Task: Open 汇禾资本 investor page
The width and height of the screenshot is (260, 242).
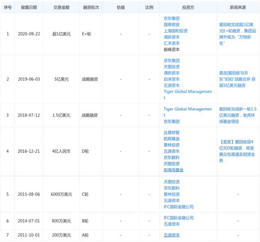Action: 172,43
